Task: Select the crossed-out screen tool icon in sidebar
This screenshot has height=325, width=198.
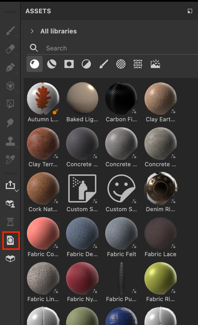Action: coord(10,104)
